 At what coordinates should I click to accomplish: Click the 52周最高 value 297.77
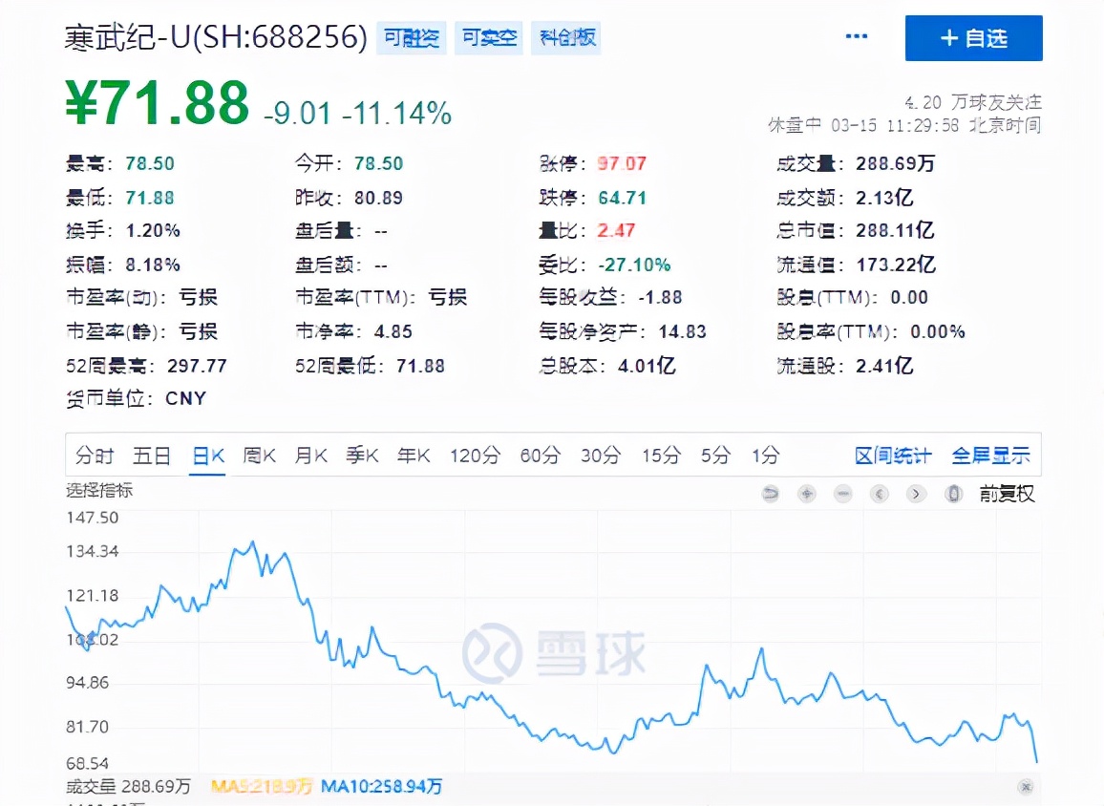[x=197, y=366]
